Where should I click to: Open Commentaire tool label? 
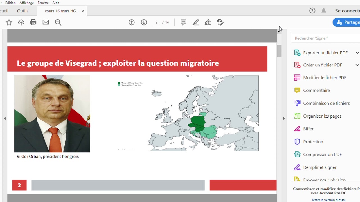316,90
